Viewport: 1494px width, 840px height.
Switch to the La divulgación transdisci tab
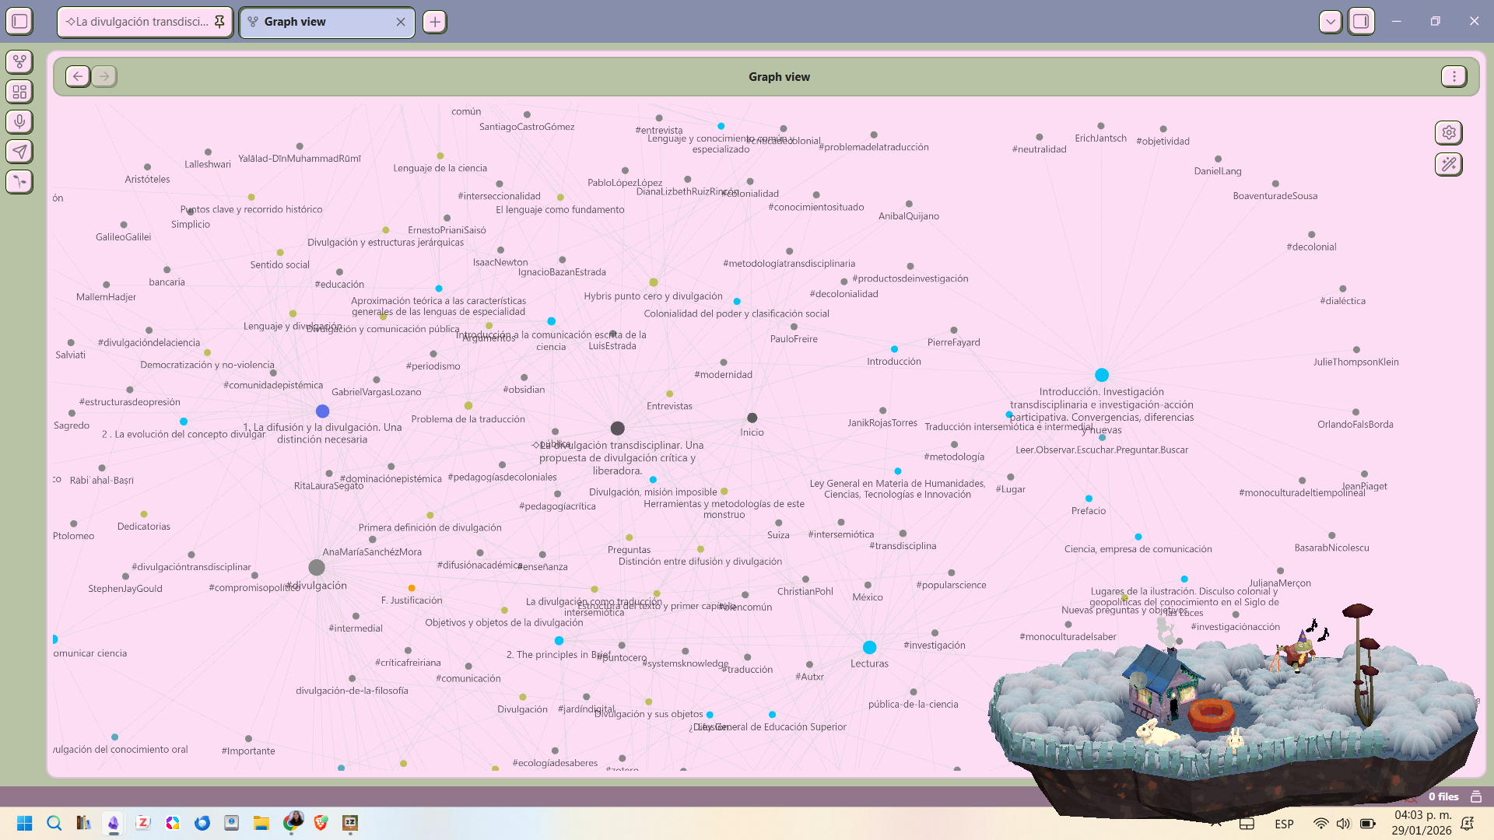tap(136, 22)
